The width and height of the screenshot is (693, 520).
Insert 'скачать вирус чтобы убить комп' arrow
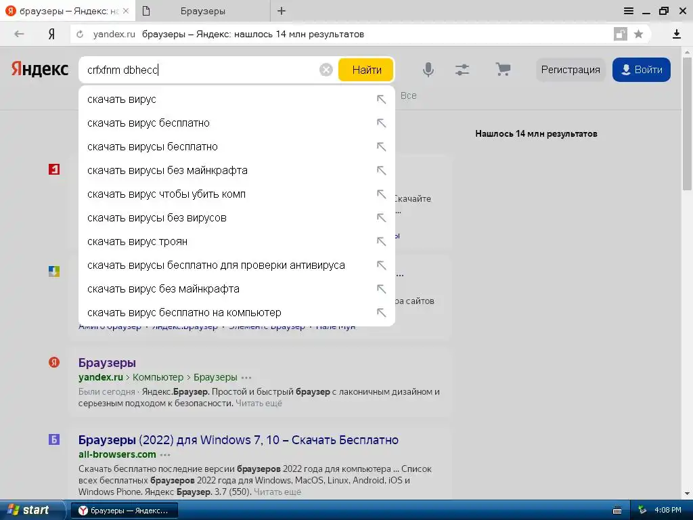[x=381, y=194]
